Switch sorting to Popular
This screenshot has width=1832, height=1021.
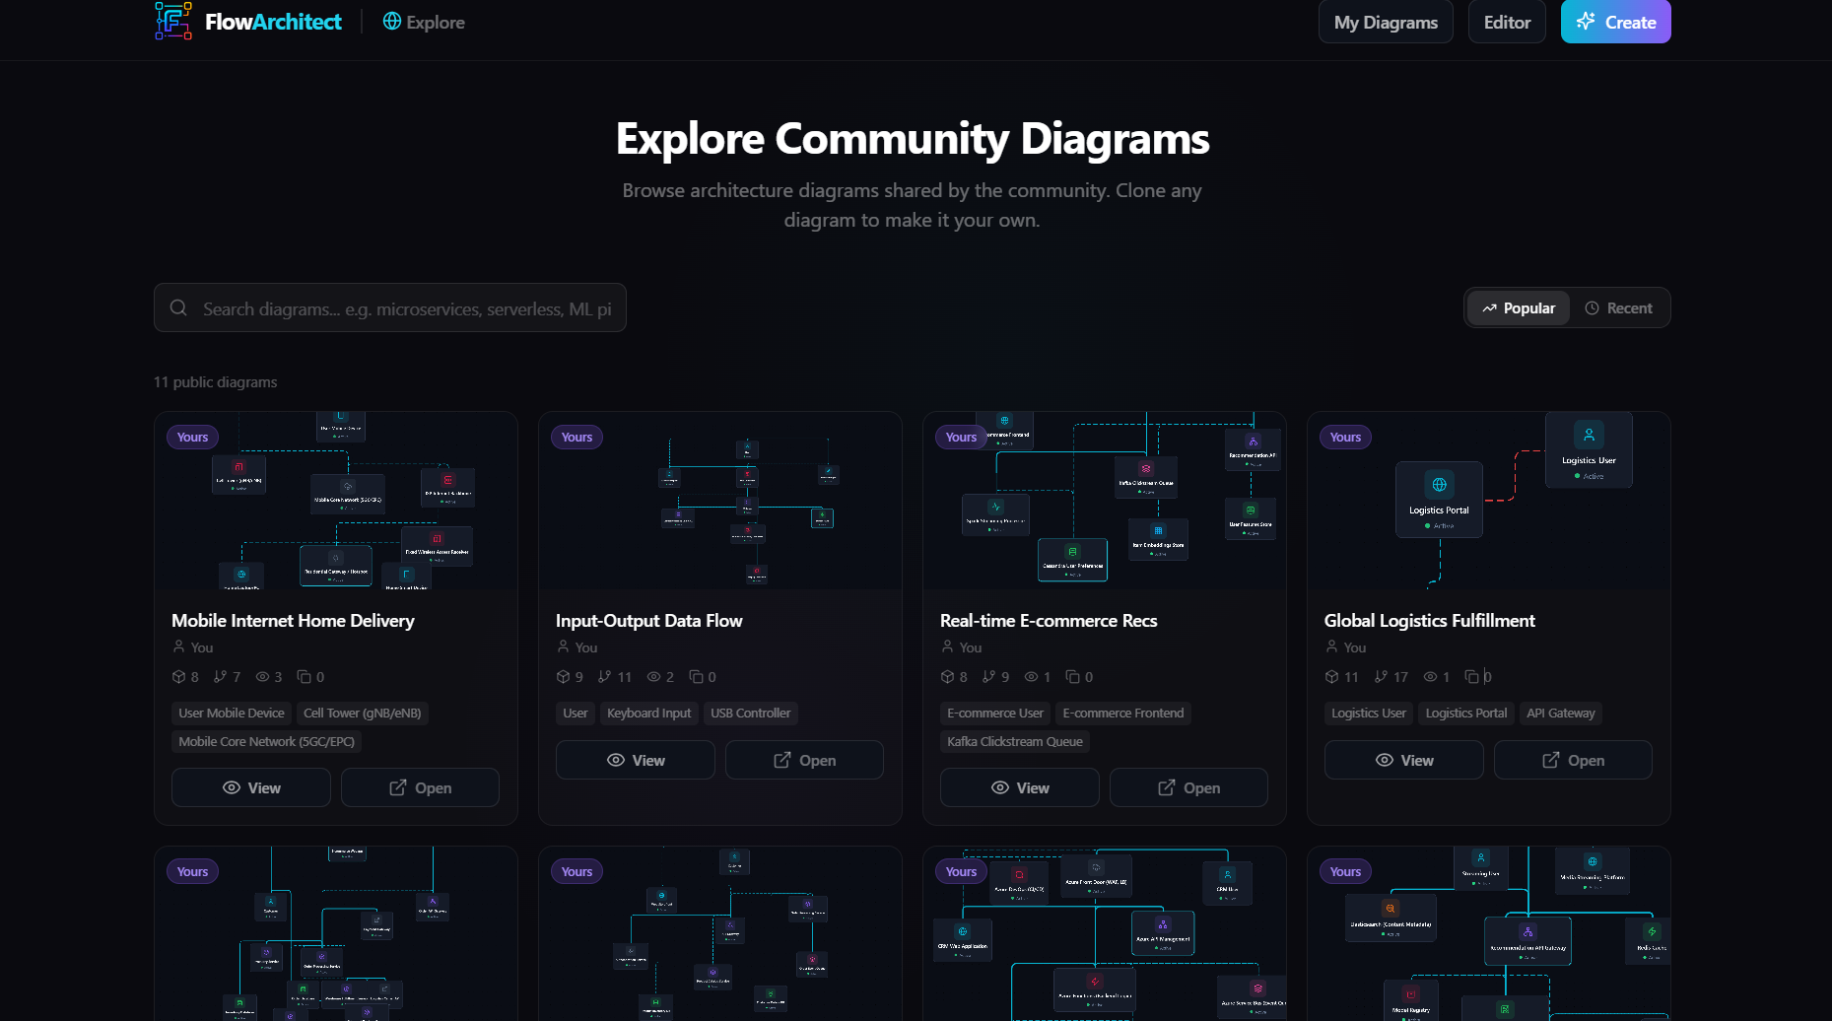pyautogui.click(x=1519, y=307)
